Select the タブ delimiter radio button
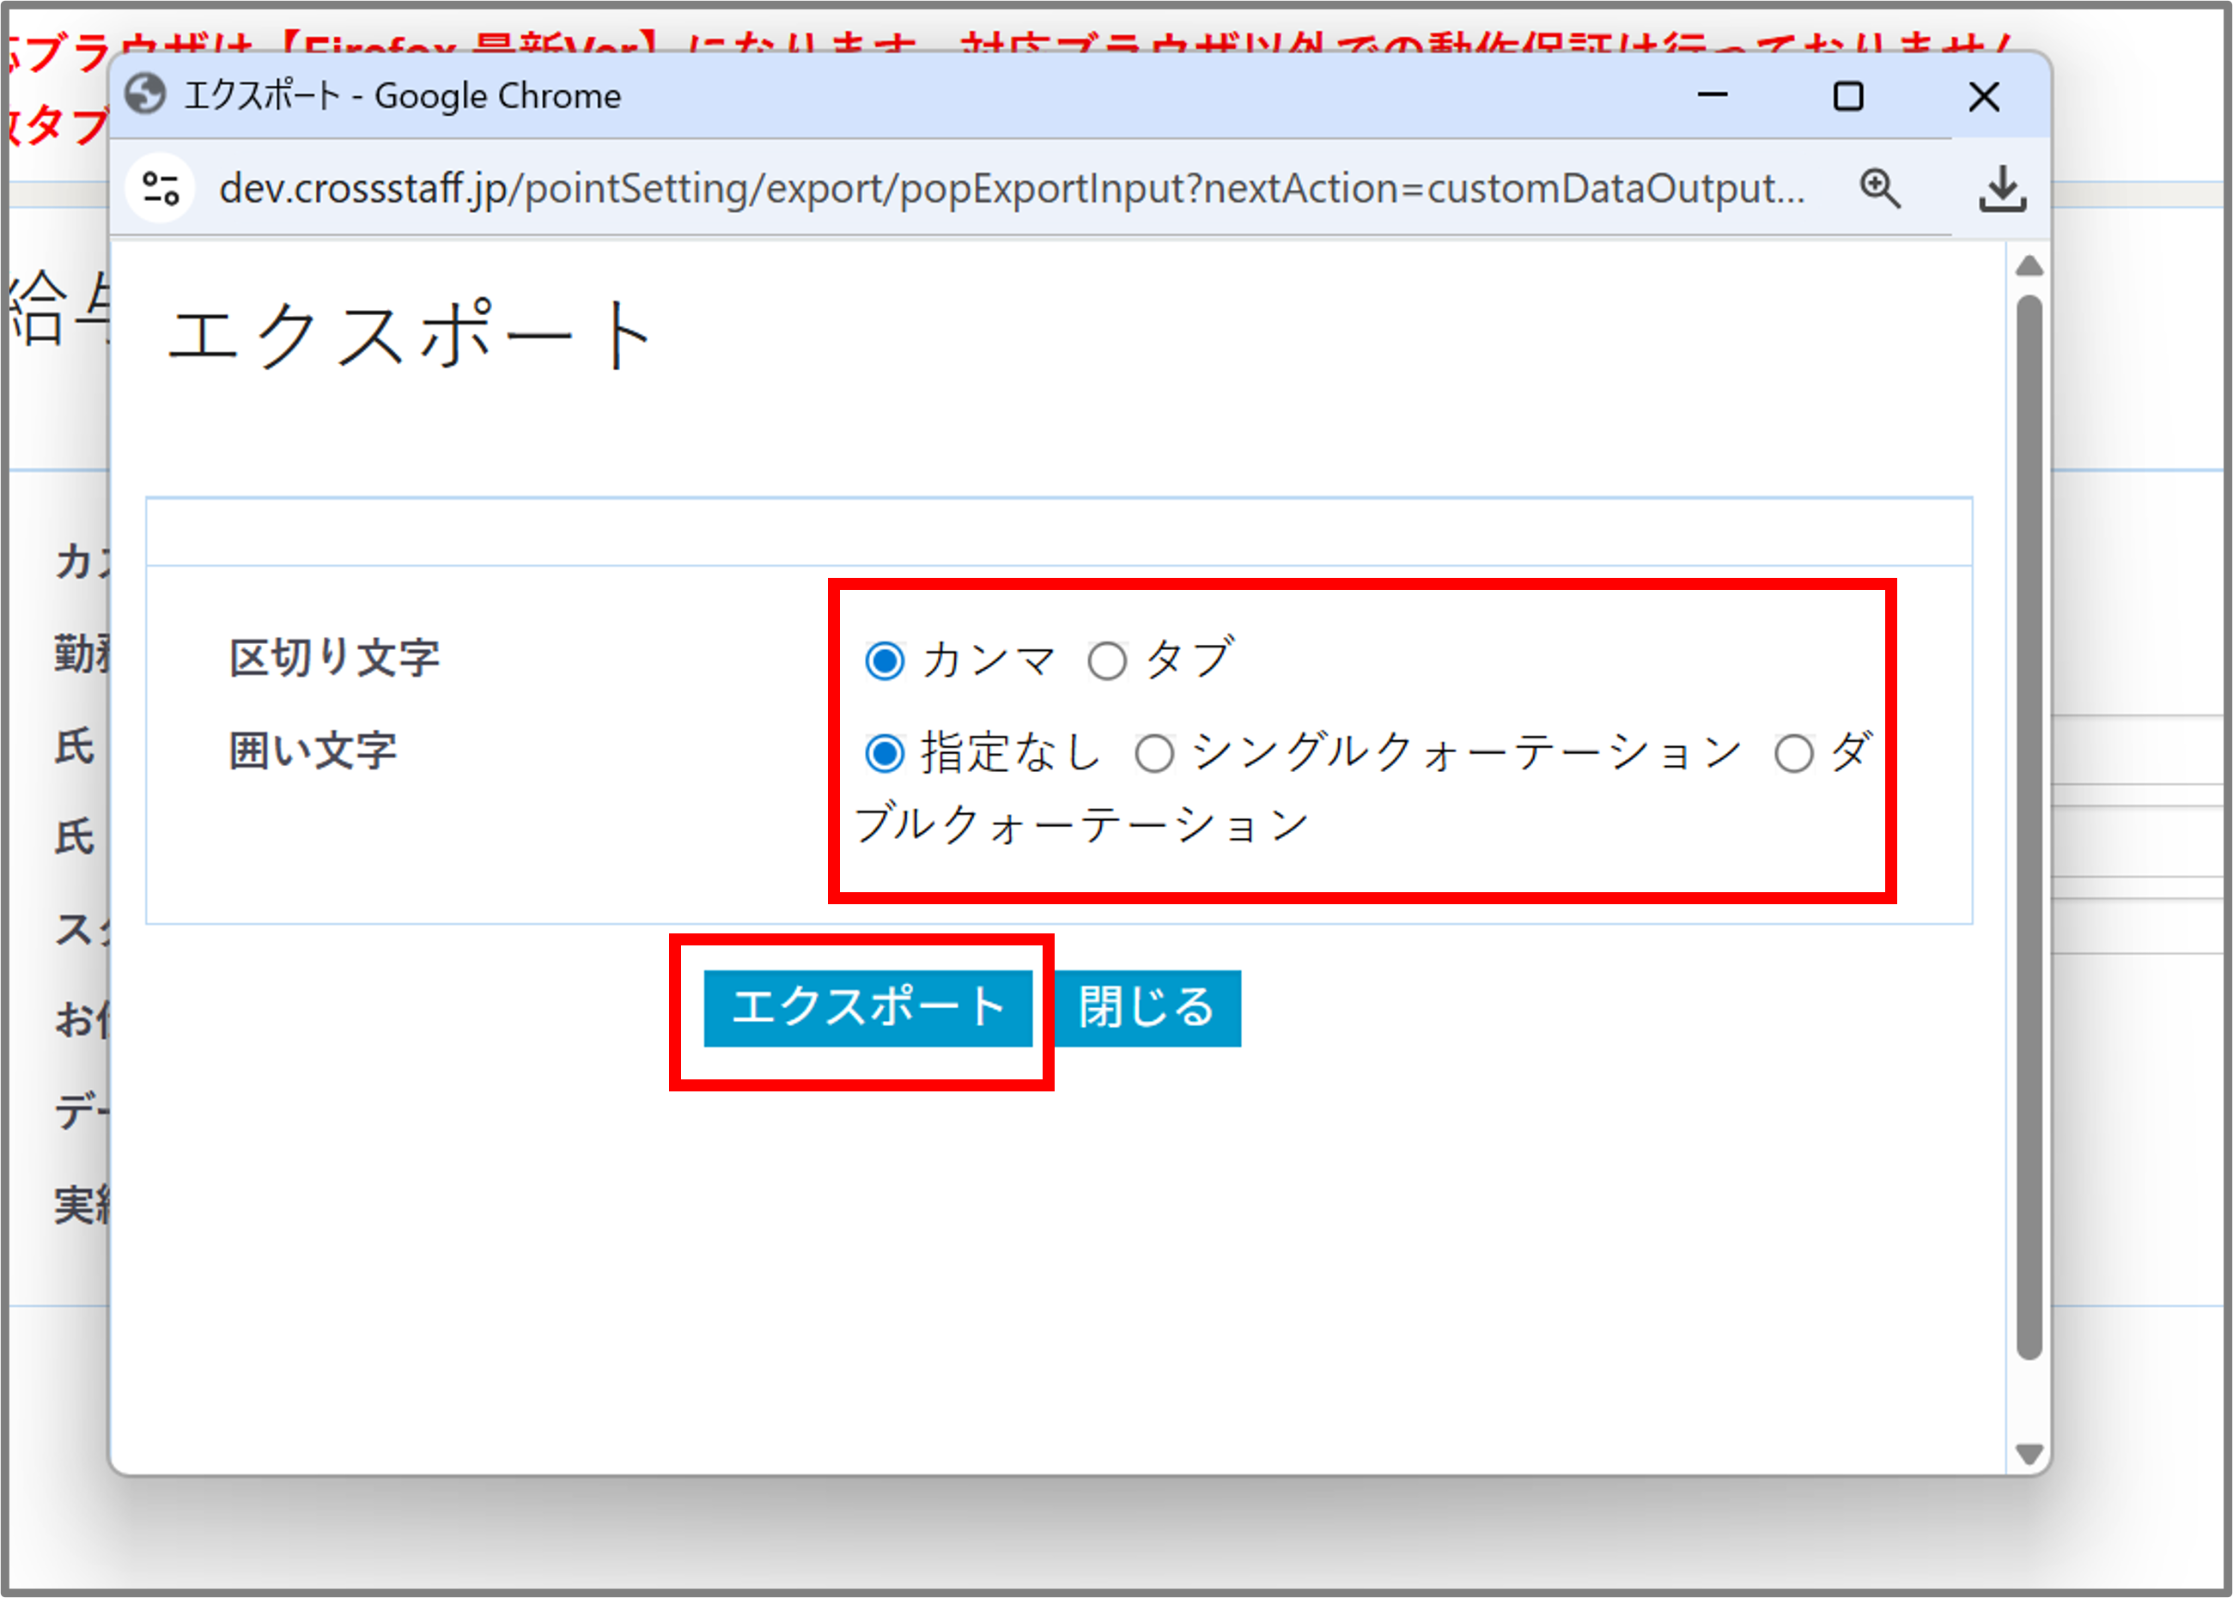 coord(1107,661)
